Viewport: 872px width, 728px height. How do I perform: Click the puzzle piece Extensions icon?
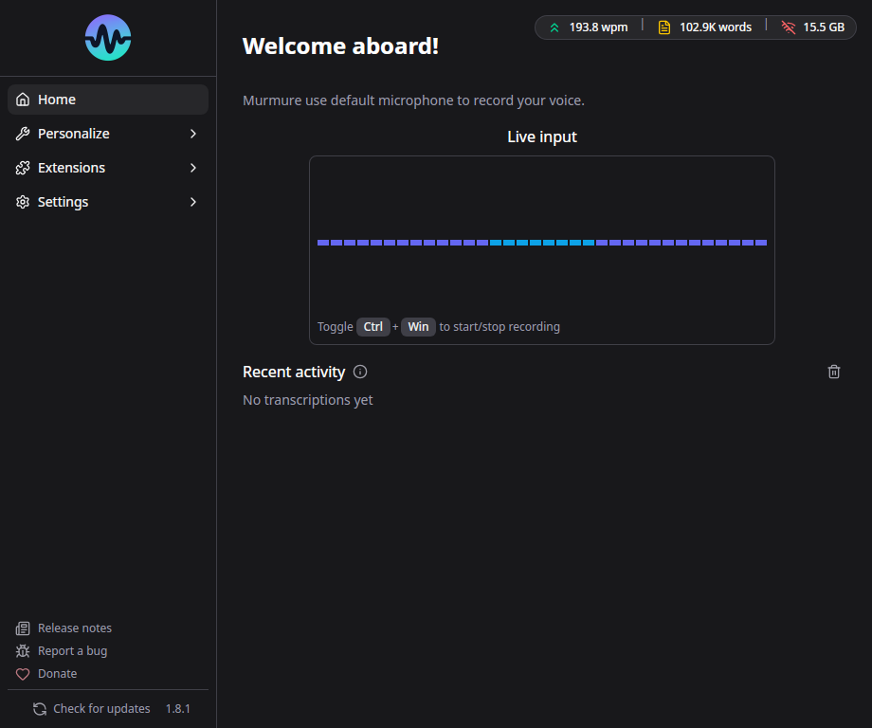tap(23, 168)
